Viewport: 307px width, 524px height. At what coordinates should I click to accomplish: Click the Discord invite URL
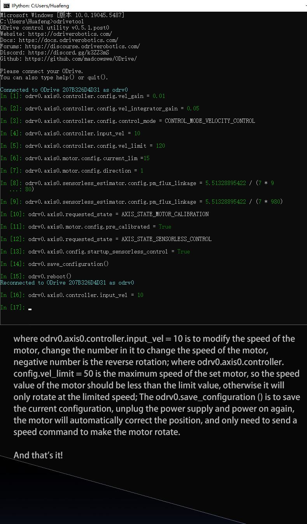[68, 52]
